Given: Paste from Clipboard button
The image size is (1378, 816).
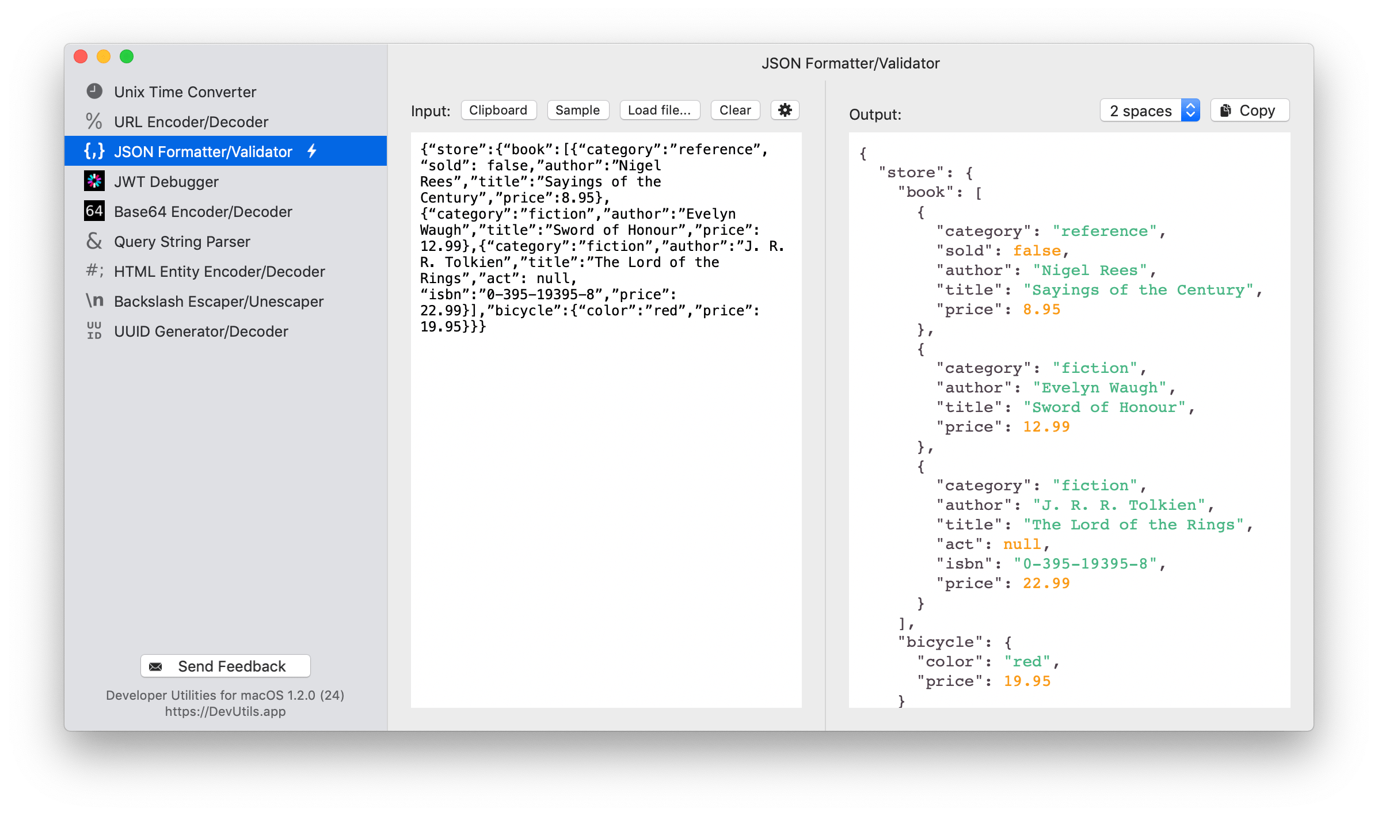Looking at the screenshot, I should [498, 110].
